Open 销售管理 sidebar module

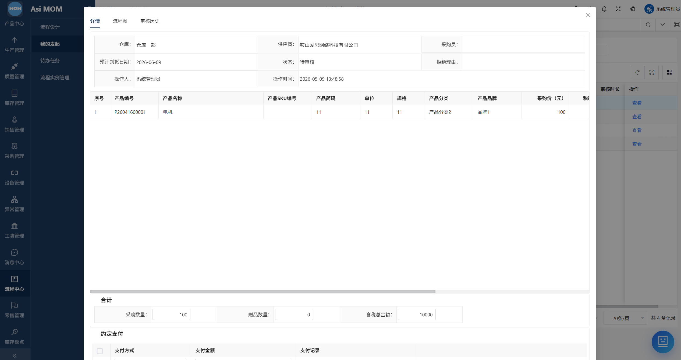[x=15, y=124]
